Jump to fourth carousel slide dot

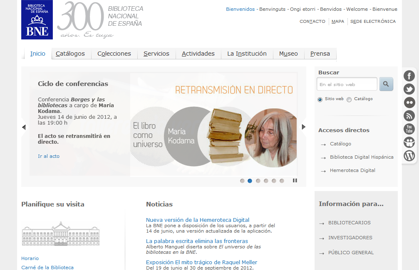266,181
